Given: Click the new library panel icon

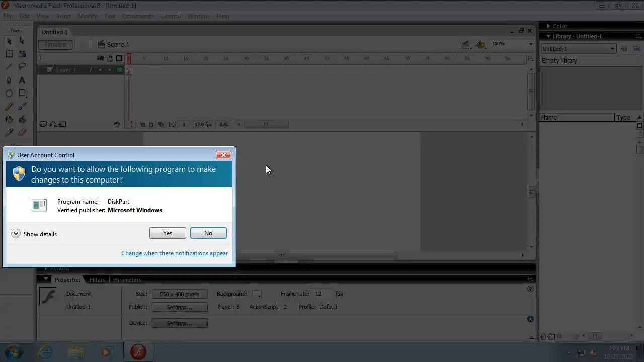Looking at the screenshot, I should click(x=637, y=49).
